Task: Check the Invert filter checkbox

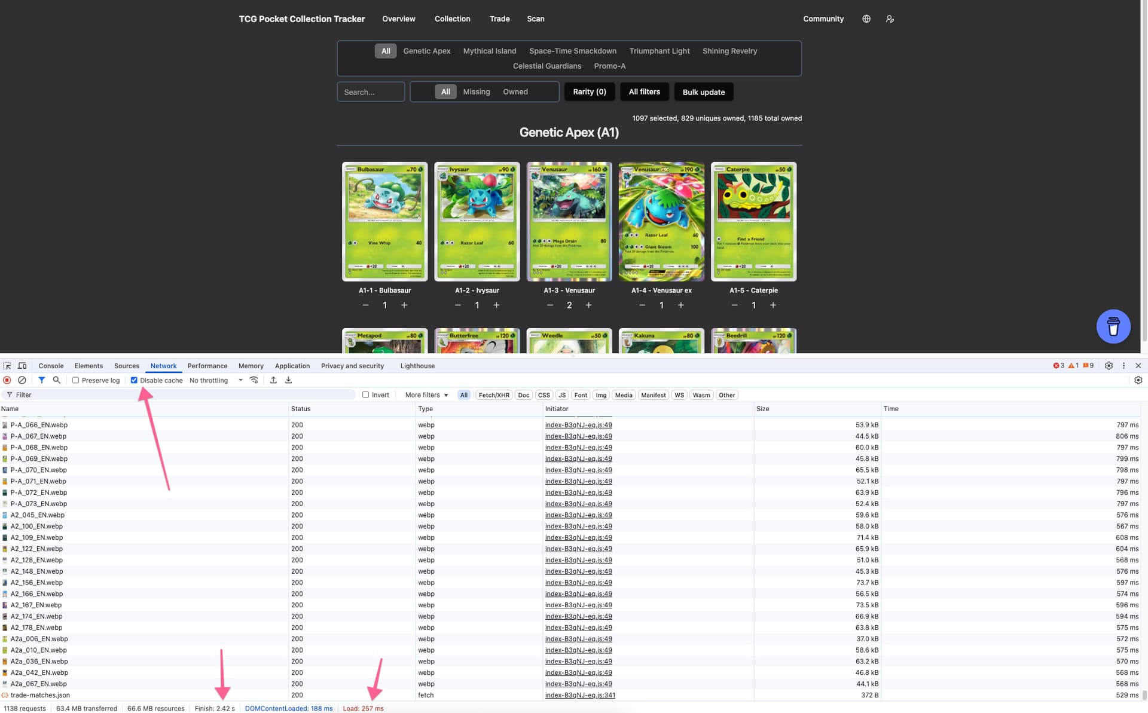Action: tap(366, 395)
